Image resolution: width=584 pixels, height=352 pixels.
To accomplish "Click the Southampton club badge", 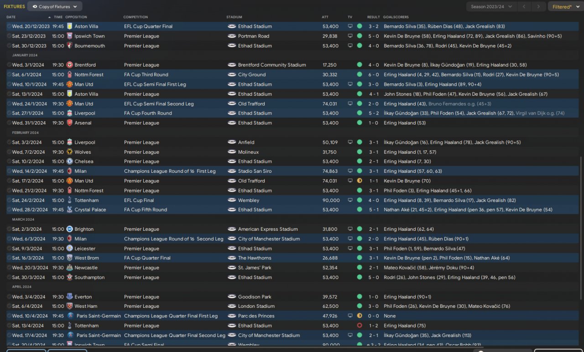I will point(70,277).
